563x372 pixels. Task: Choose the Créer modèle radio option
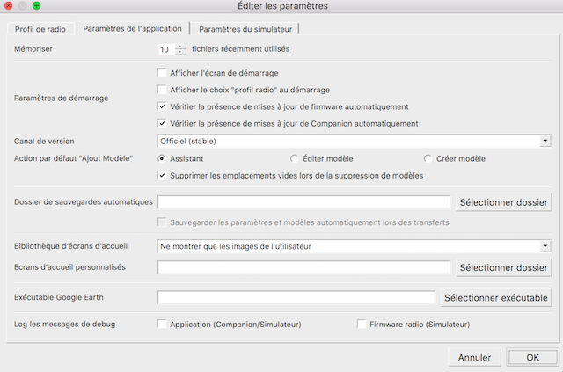(428, 158)
